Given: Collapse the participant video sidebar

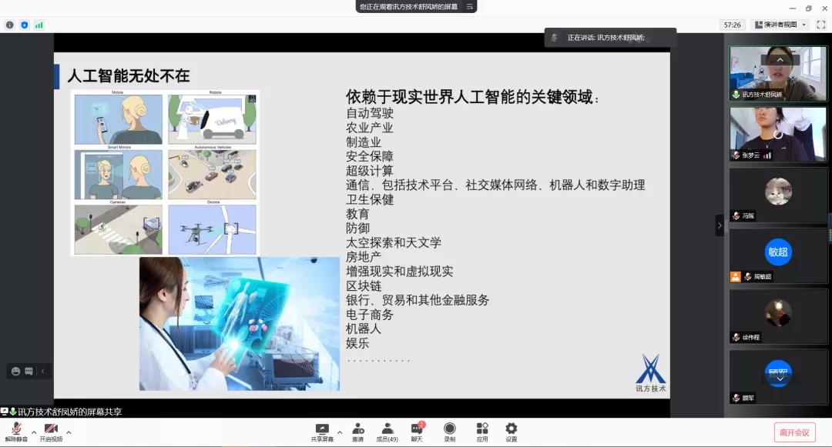Looking at the screenshot, I should (720, 225).
